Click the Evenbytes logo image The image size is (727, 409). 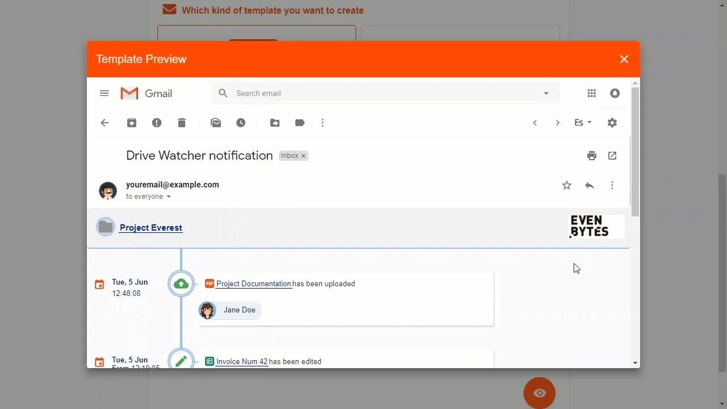[x=597, y=226]
